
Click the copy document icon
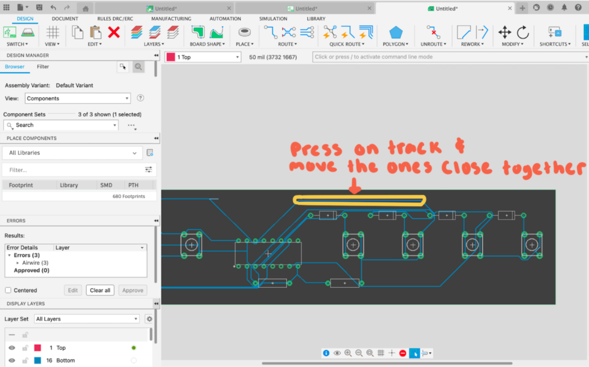pyautogui.click(x=78, y=32)
